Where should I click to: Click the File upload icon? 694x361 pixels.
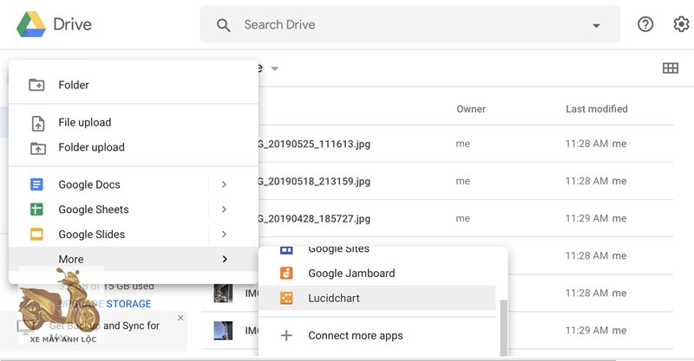[x=38, y=123]
